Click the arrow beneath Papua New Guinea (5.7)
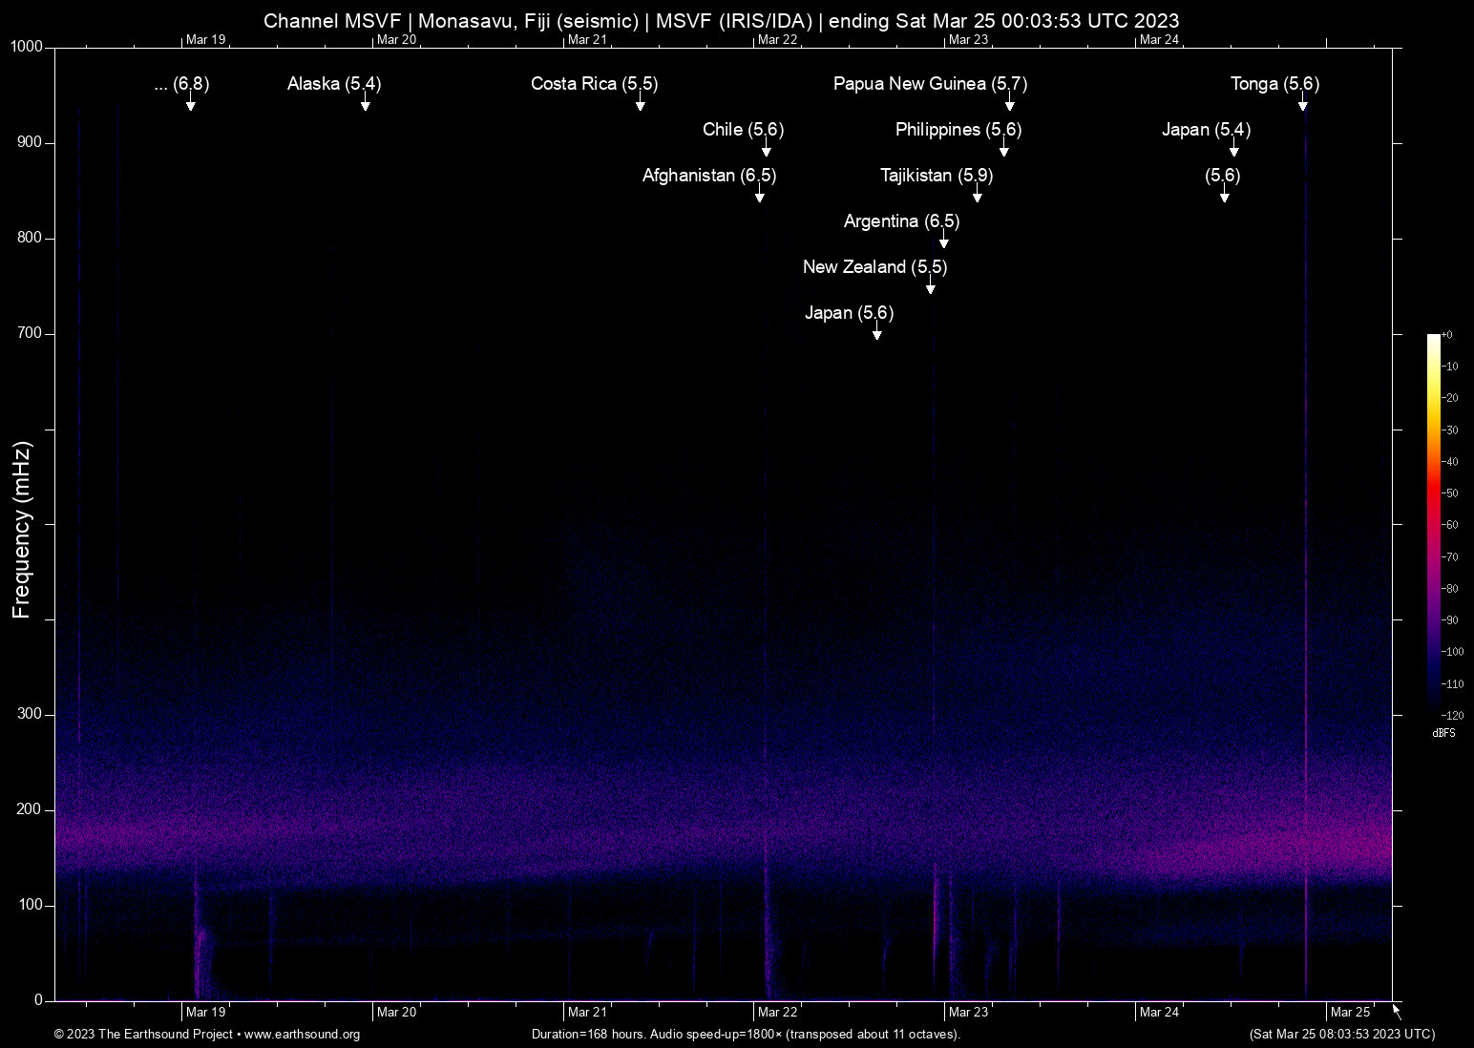 1009,102
